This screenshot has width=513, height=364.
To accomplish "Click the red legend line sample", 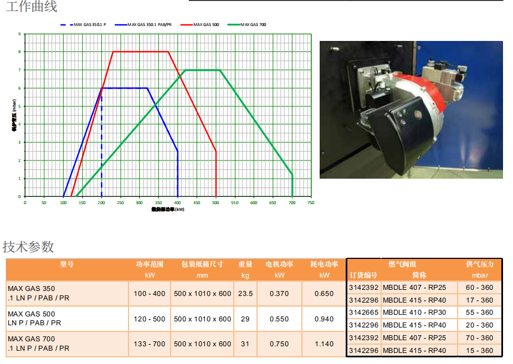I will [x=187, y=24].
